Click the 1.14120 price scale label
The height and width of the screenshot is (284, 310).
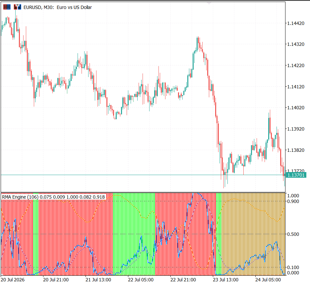295,87
